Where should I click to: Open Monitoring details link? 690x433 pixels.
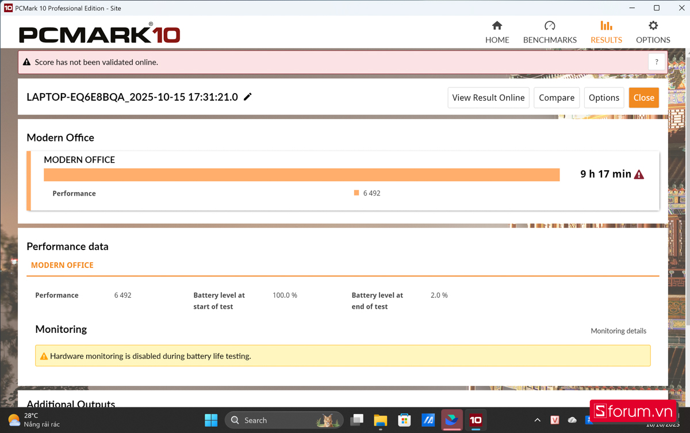(x=618, y=331)
